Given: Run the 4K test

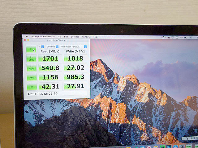Looking at the screenshot, I should click(x=31, y=86).
